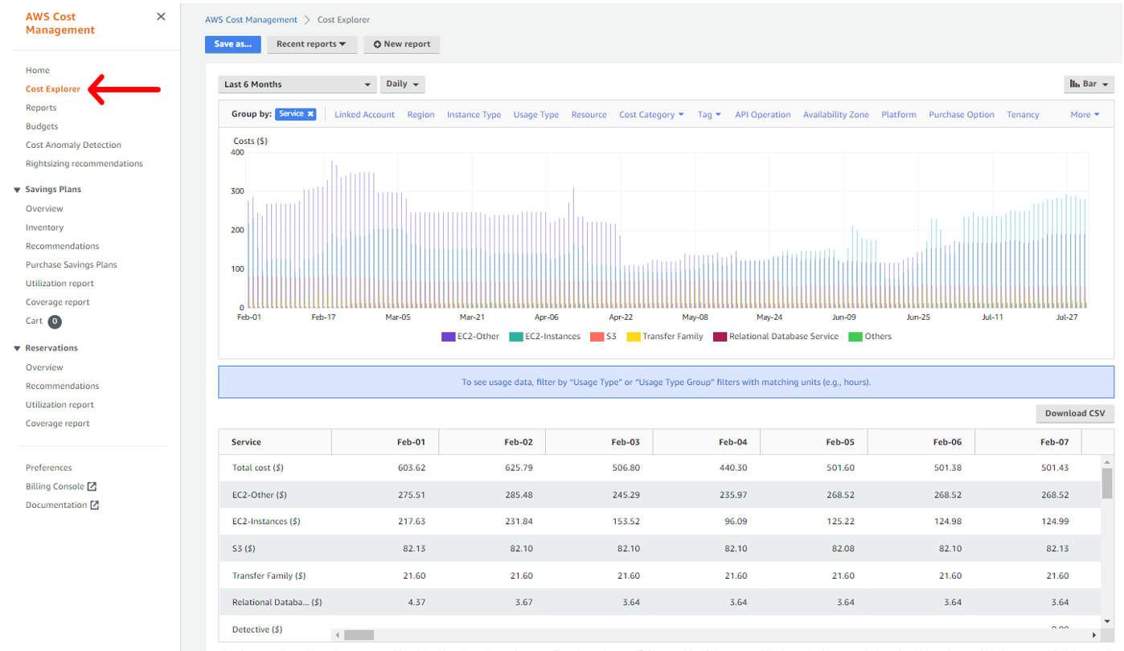Click the EC2-Other purple legend swatch
The width and height of the screenshot is (1124, 651).
tap(449, 337)
